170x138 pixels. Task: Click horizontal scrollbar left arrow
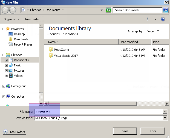(x=46, y=103)
